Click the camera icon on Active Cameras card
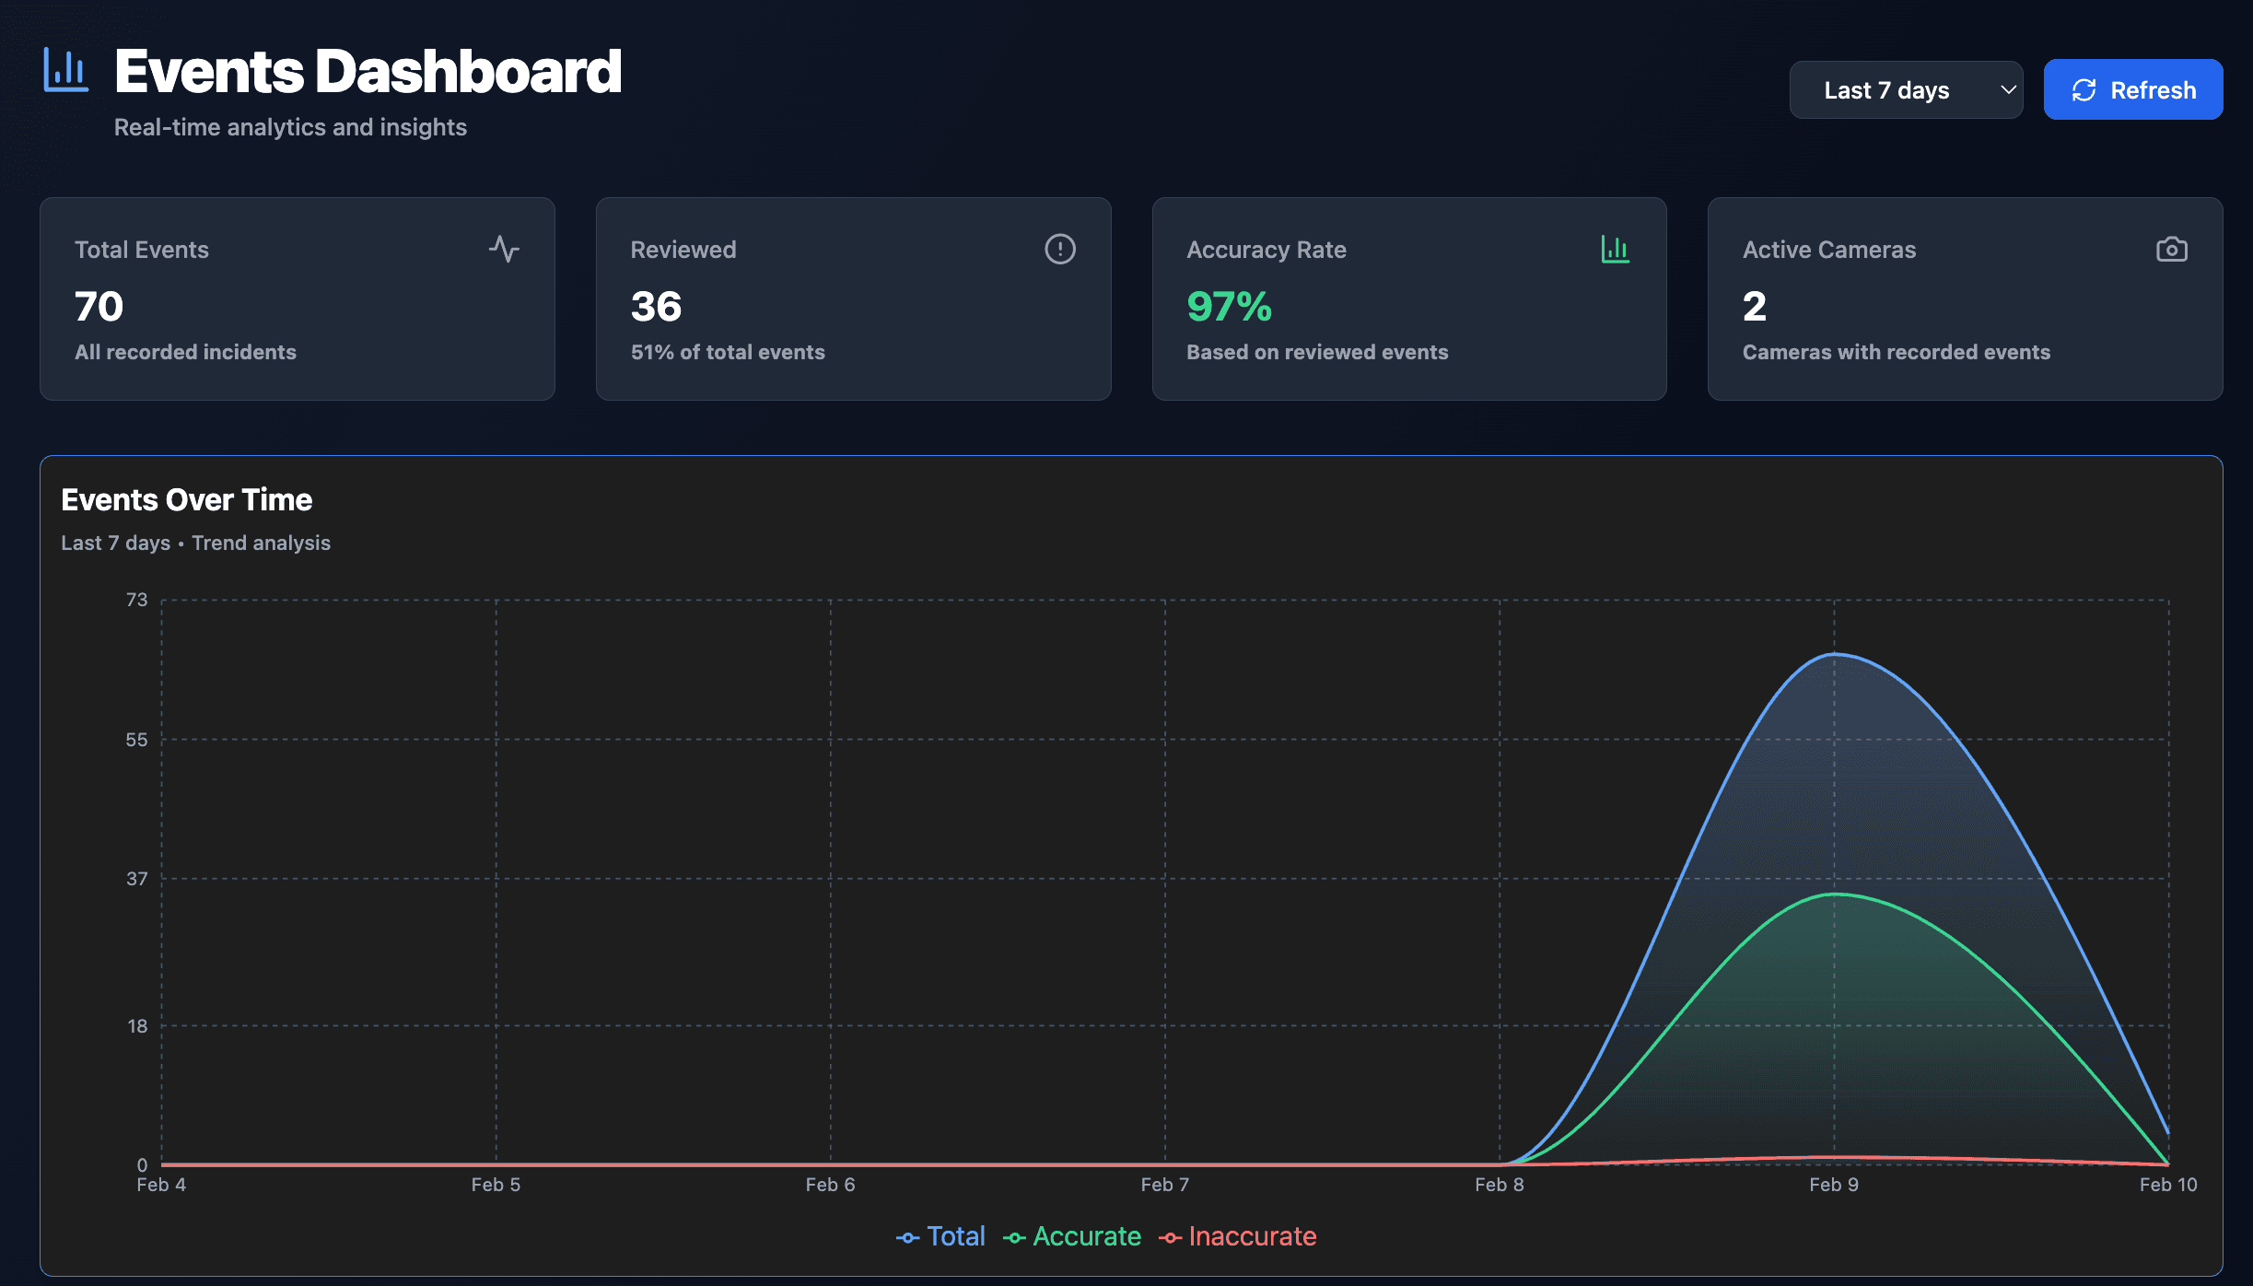Image resolution: width=2253 pixels, height=1286 pixels. coord(2172,249)
